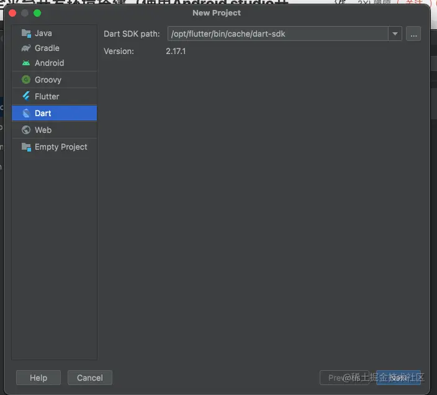Click the green zoom window button
This screenshot has width=437, height=395.
37,13
